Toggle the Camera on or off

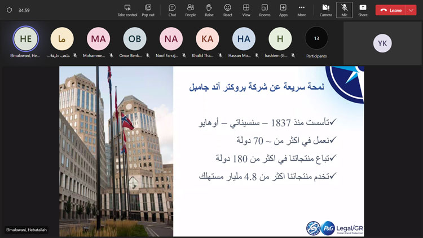coord(325,10)
